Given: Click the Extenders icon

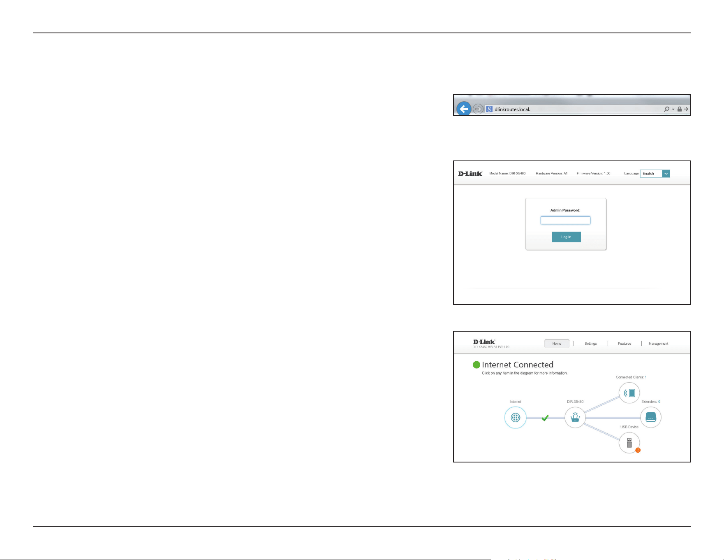Looking at the screenshot, I should click(651, 418).
